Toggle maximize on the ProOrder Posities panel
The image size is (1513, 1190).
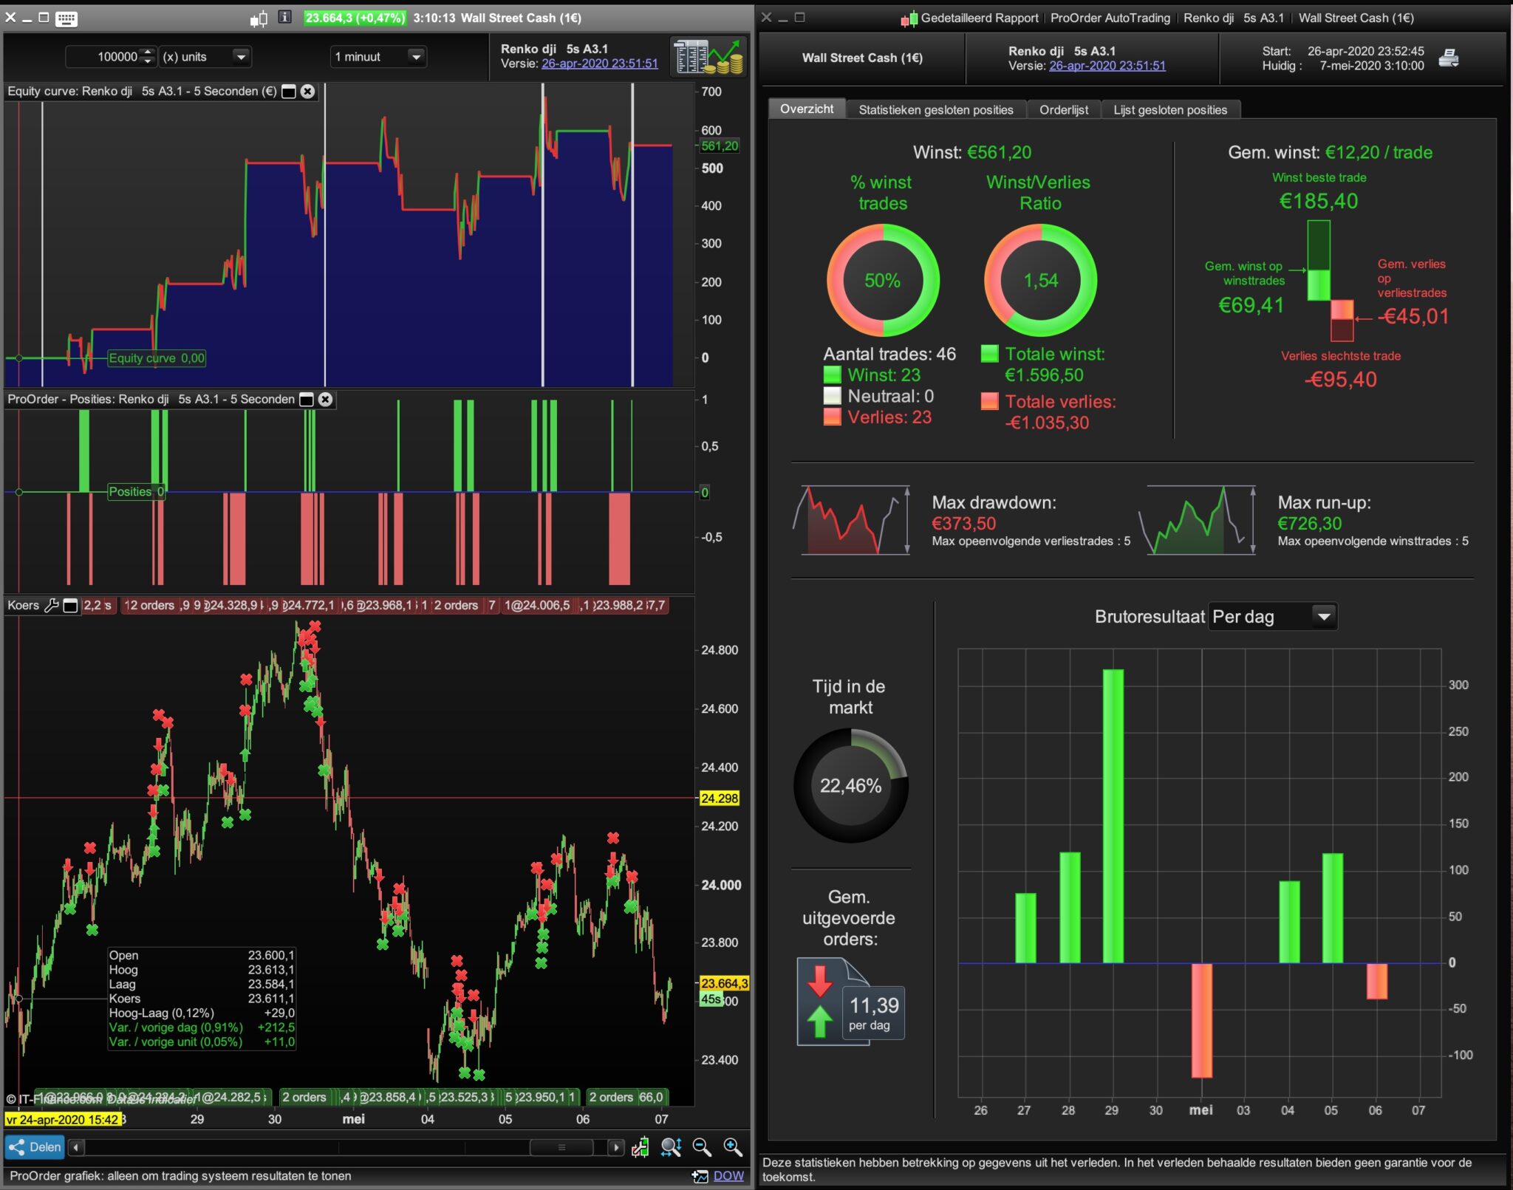(307, 400)
